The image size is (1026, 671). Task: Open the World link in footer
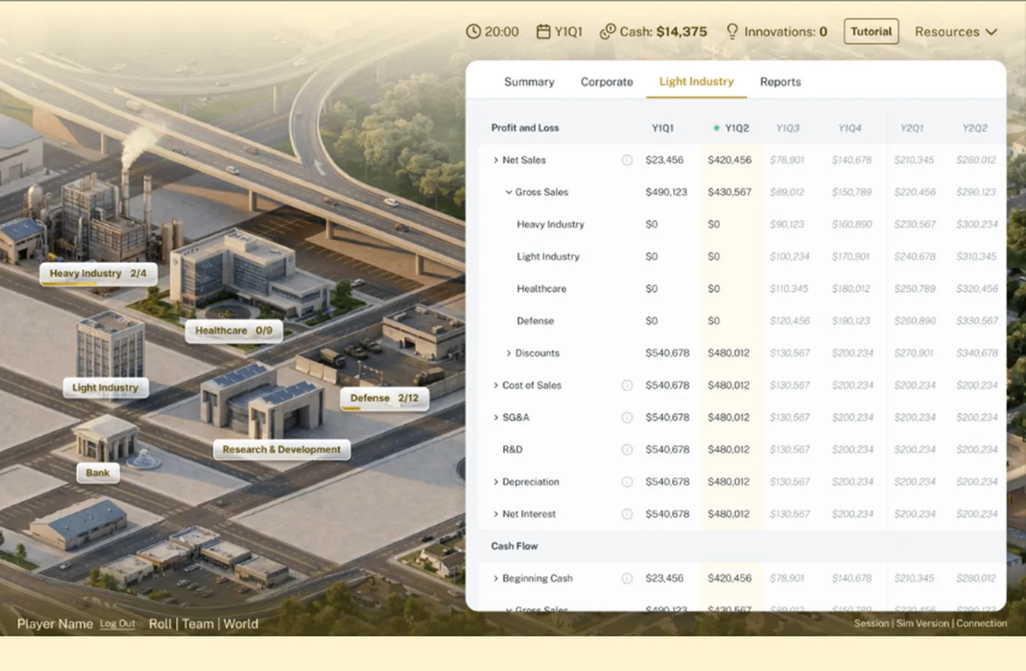tap(240, 624)
